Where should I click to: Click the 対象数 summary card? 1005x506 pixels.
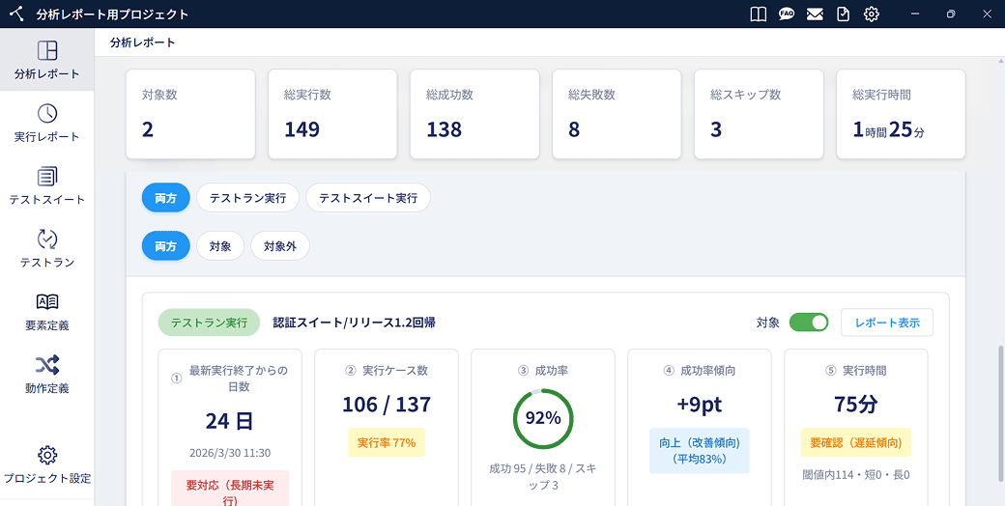coord(190,114)
